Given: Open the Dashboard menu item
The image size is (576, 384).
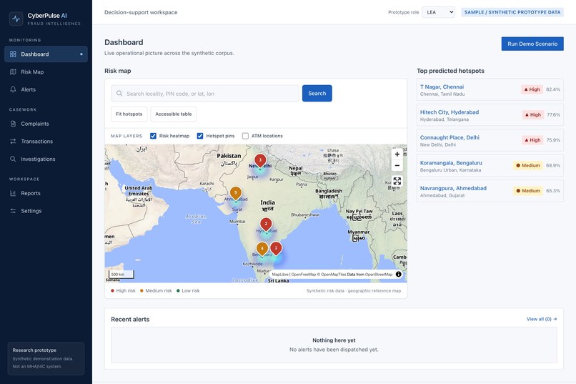Looking at the screenshot, I should pyautogui.click(x=46, y=54).
